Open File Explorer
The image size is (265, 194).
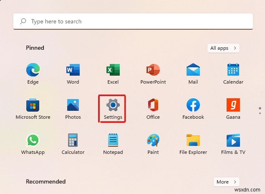pos(193,144)
